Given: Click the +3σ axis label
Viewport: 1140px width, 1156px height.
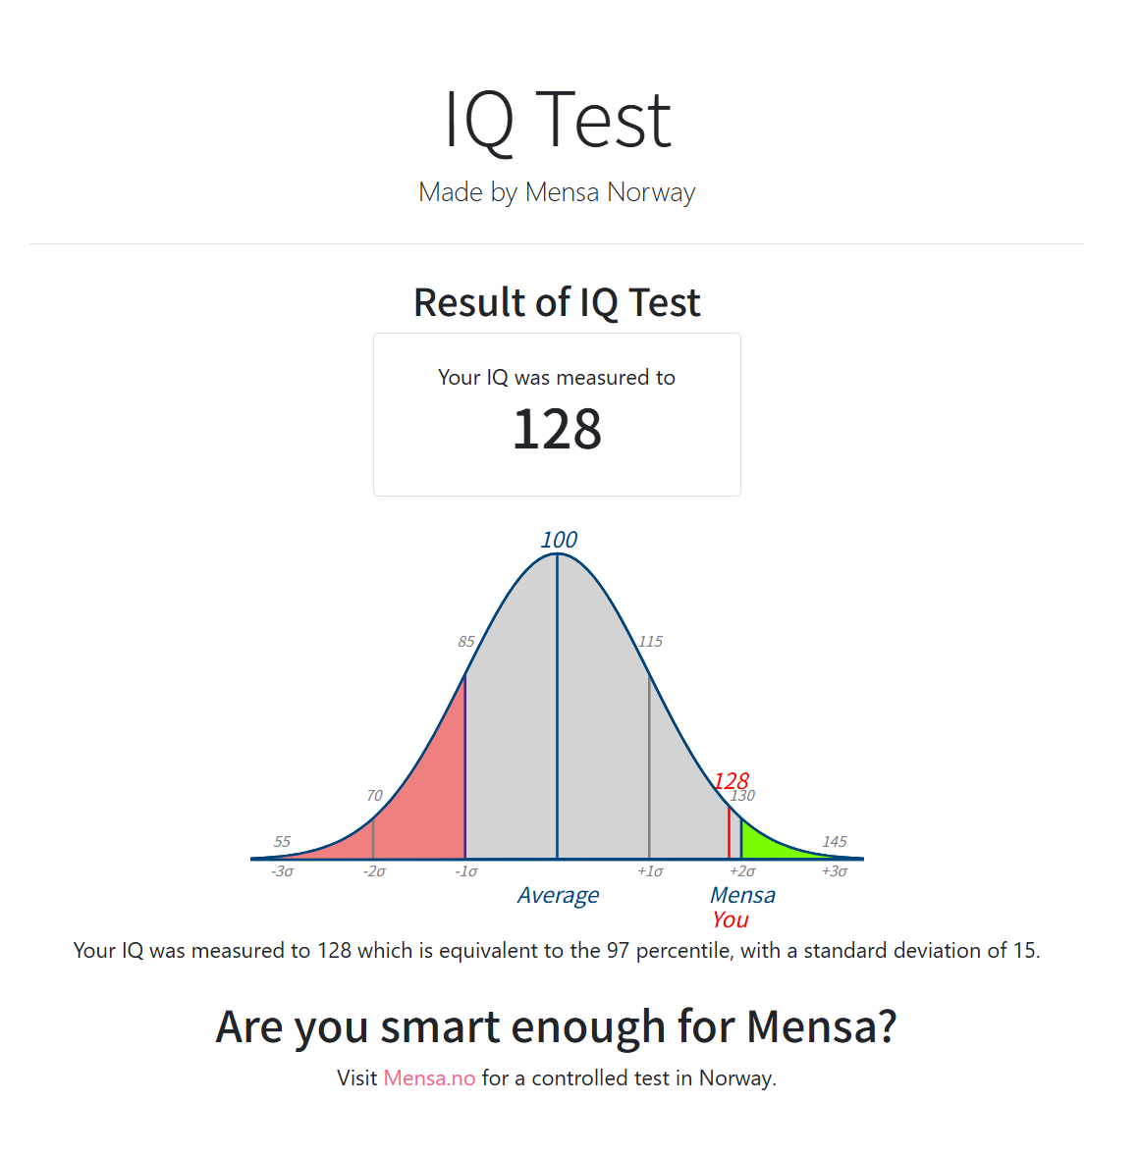Looking at the screenshot, I should (834, 871).
